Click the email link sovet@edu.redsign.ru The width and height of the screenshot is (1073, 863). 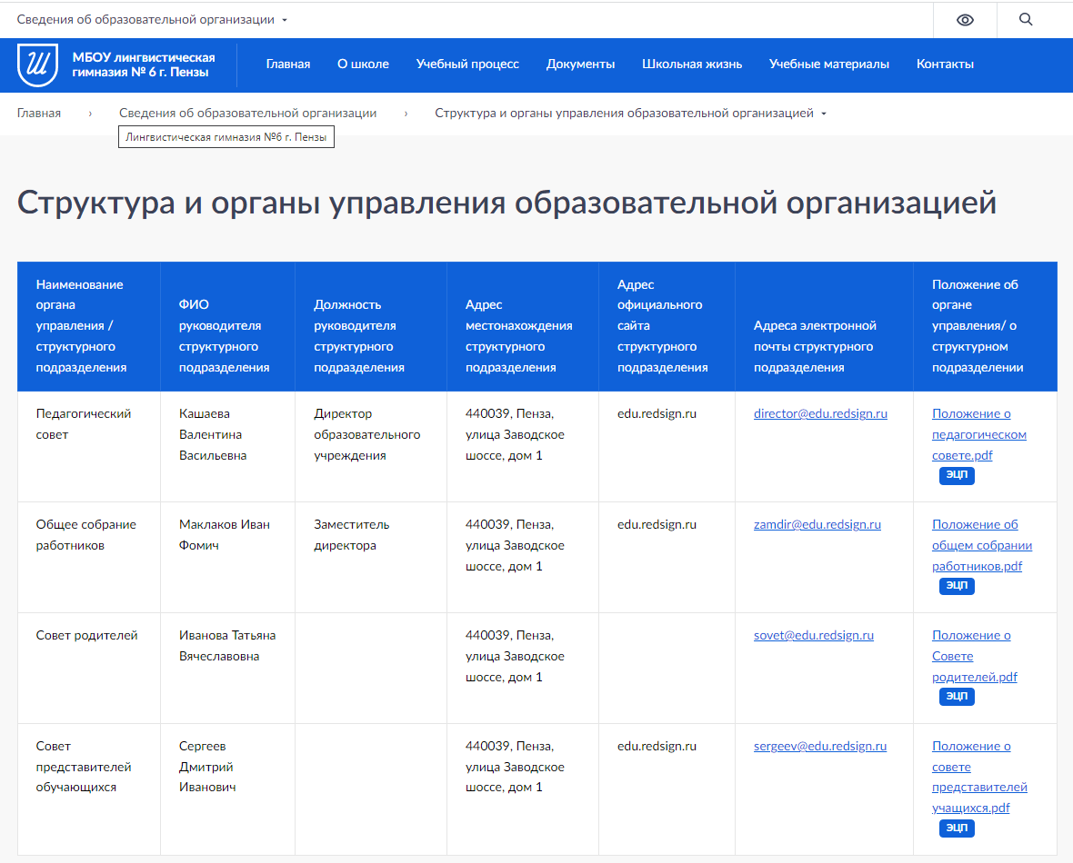(813, 635)
